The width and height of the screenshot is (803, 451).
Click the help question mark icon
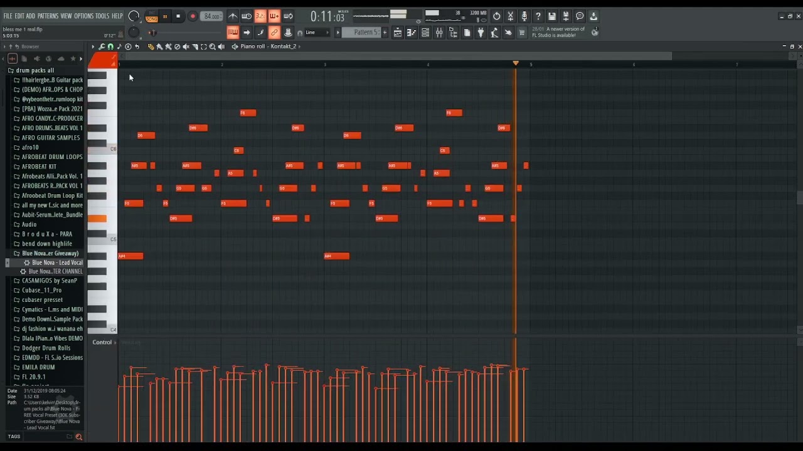click(x=538, y=16)
